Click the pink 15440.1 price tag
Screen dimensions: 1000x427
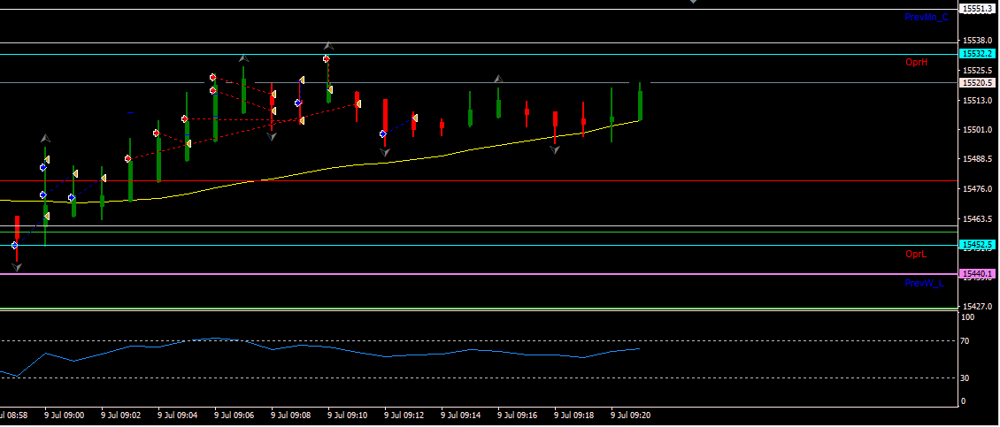978,274
